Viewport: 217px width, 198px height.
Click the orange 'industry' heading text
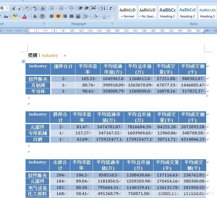(50, 55)
